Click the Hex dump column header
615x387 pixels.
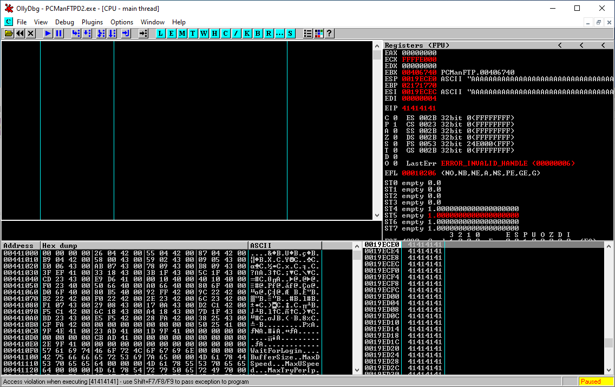[x=145, y=245]
